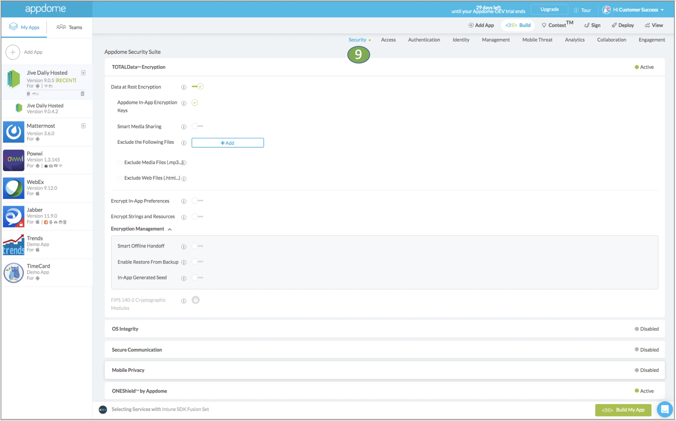The width and height of the screenshot is (676, 421).
Task: Go to the Deploy step
Action: click(x=623, y=25)
